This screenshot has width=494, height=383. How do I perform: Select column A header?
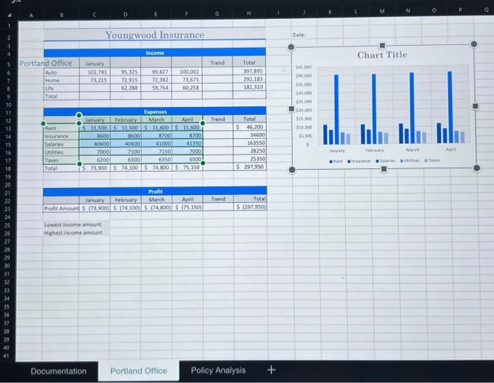click(31, 15)
